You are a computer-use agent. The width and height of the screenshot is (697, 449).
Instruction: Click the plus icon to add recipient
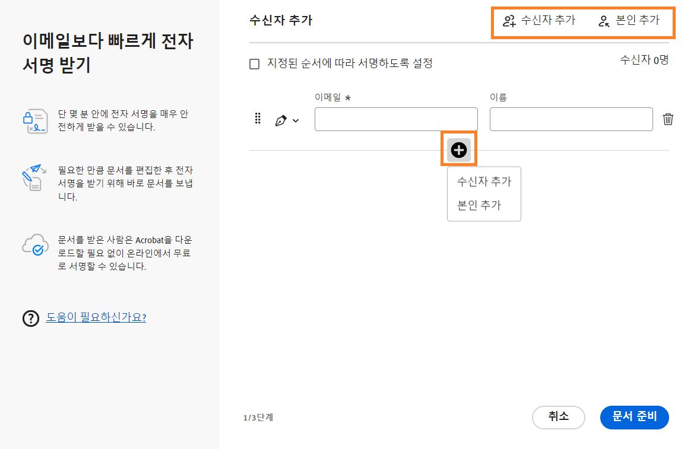[458, 149]
